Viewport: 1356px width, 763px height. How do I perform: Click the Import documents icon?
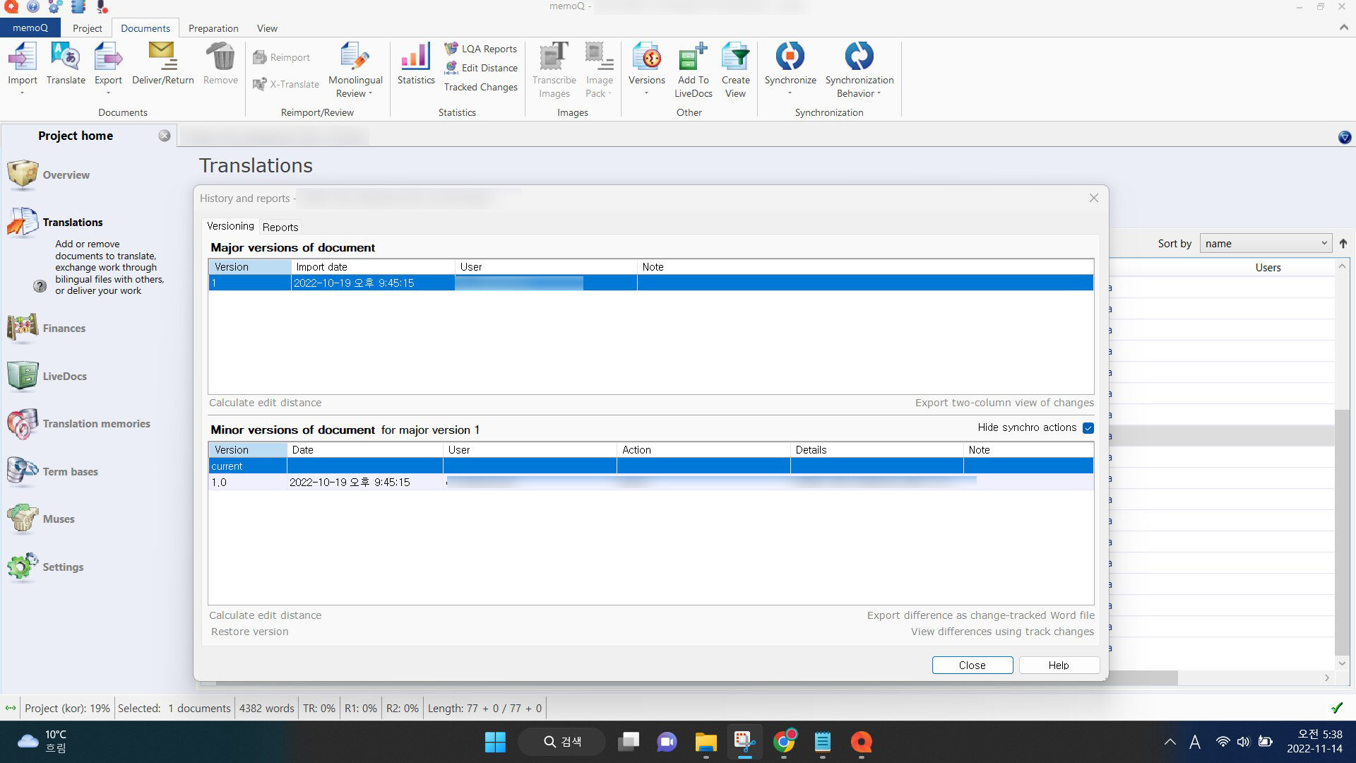(23, 57)
